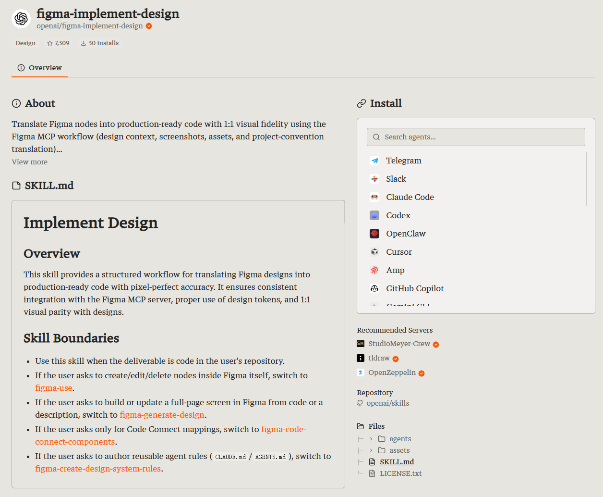Choose Codex from the agent list
603x497 pixels.
(476, 215)
